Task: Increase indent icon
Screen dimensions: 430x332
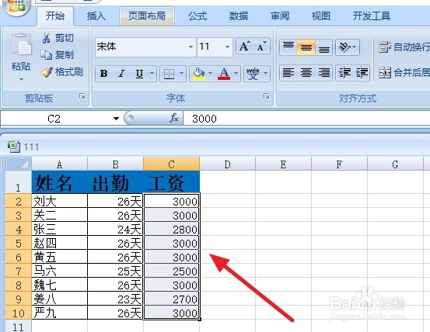Action: point(362,73)
